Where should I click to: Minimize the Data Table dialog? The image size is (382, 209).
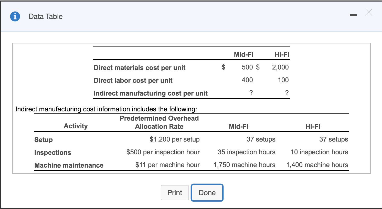353,16
